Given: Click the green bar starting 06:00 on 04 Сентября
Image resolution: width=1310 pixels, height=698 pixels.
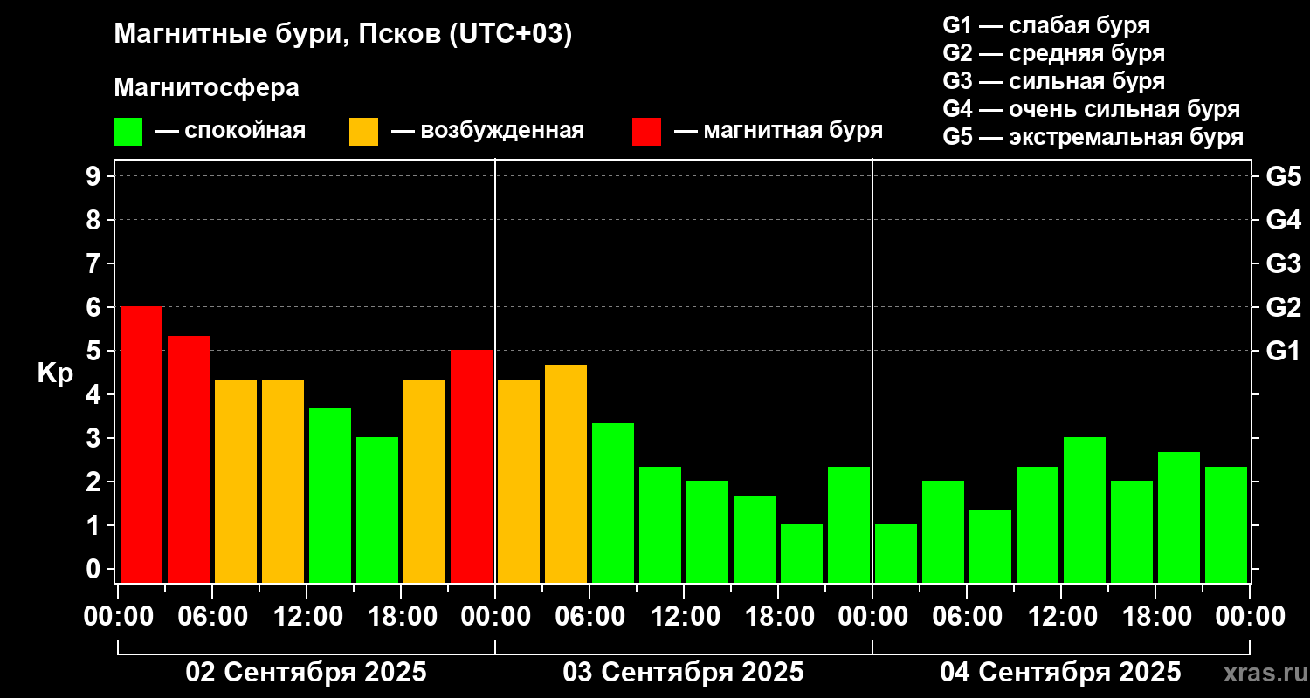Looking at the screenshot, I should 990,547.
